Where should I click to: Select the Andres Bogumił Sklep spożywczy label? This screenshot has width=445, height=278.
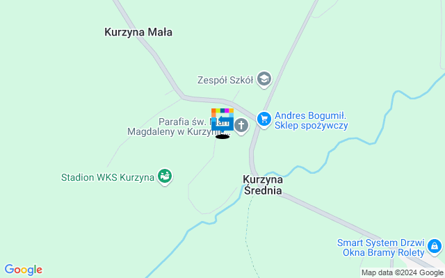point(311,120)
